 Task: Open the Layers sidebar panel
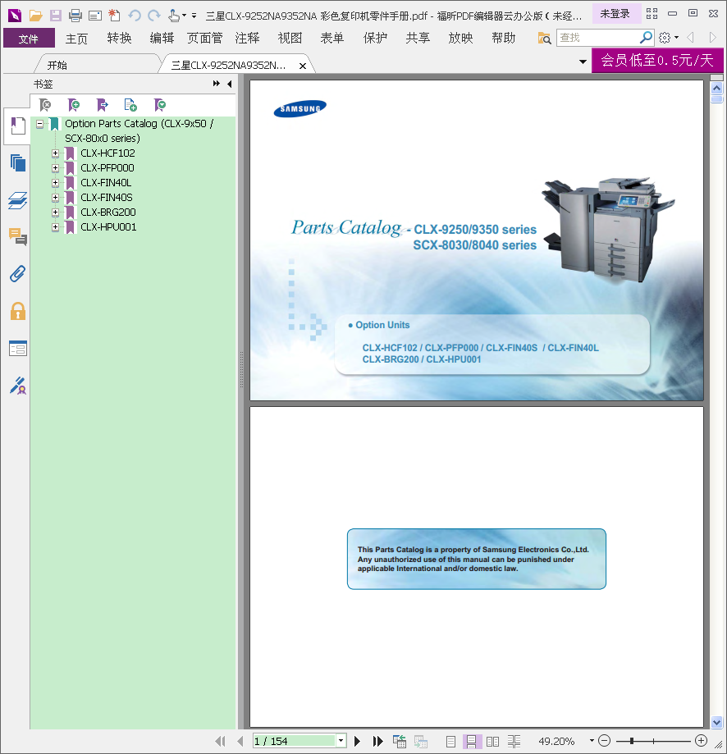[18, 200]
